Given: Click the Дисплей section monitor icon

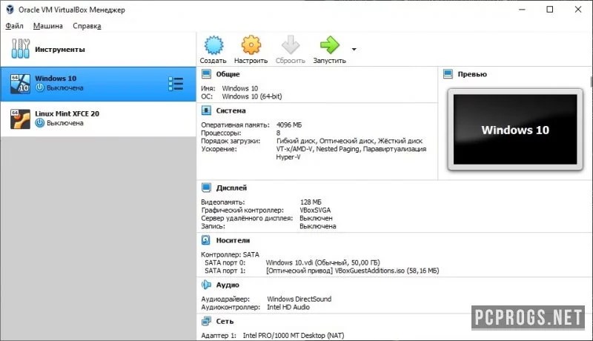Looking at the screenshot, I should [206, 188].
